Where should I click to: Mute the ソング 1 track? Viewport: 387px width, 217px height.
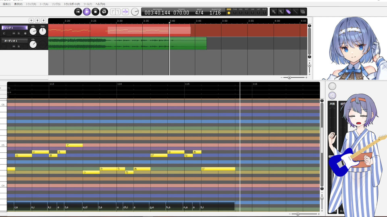point(14,33)
